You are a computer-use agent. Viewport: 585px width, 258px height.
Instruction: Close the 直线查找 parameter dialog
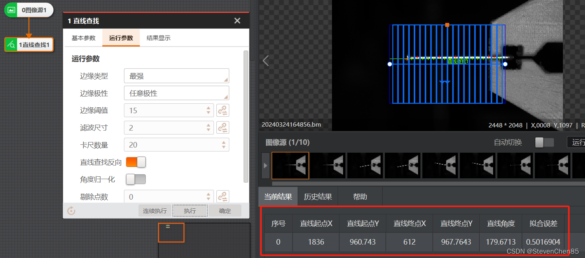237,21
